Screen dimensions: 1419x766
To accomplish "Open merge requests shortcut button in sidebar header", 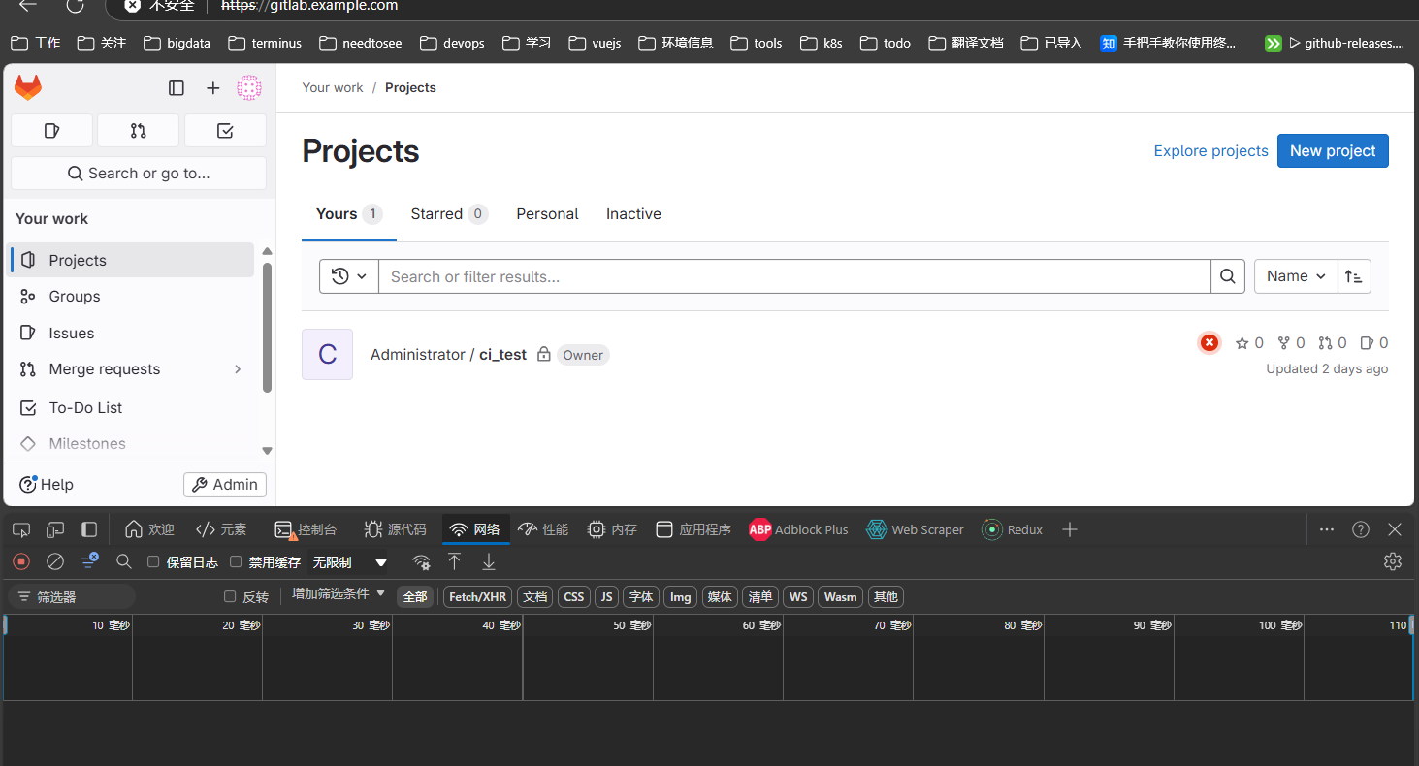I will tap(139, 130).
